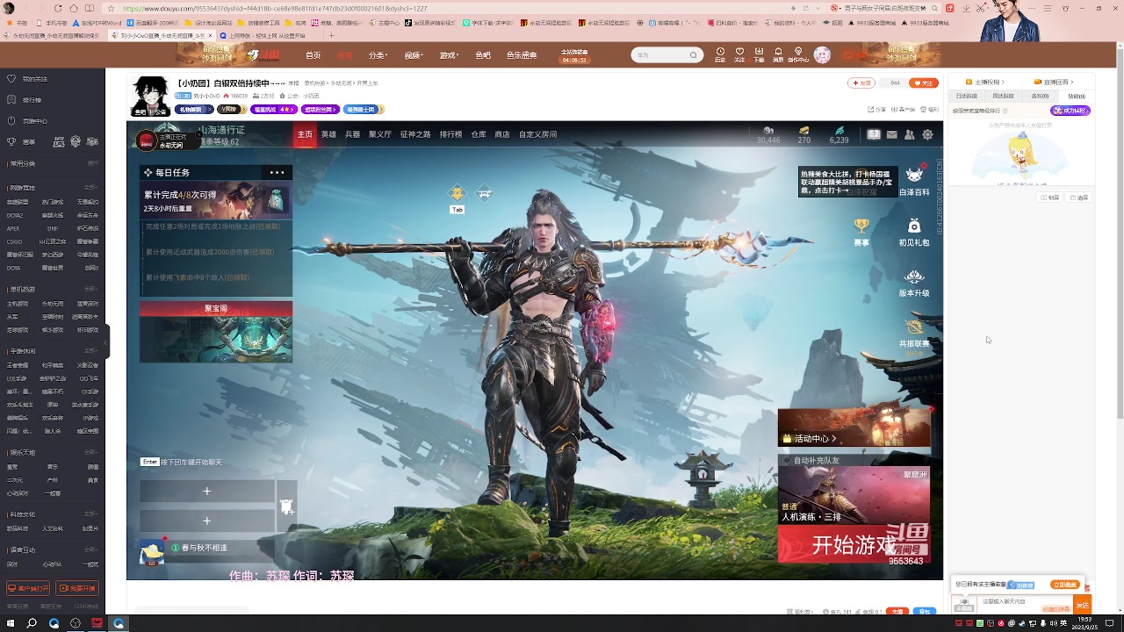This screenshot has width=1124, height=632.
Task: Select the 主页 tab in game menu
Action: click(305, 134)
